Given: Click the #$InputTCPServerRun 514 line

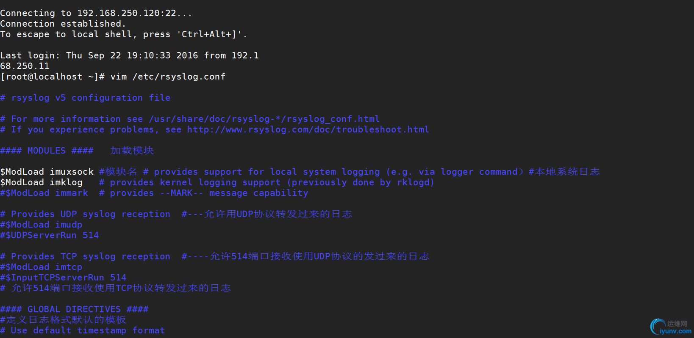Looking at the screenshot, I should point(63,278).
